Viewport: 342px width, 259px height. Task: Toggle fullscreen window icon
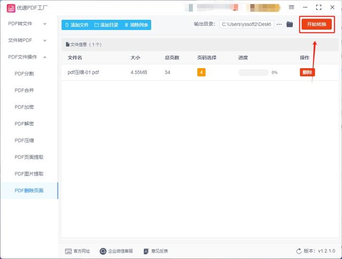pyautogui.click(x=318, y=7)
